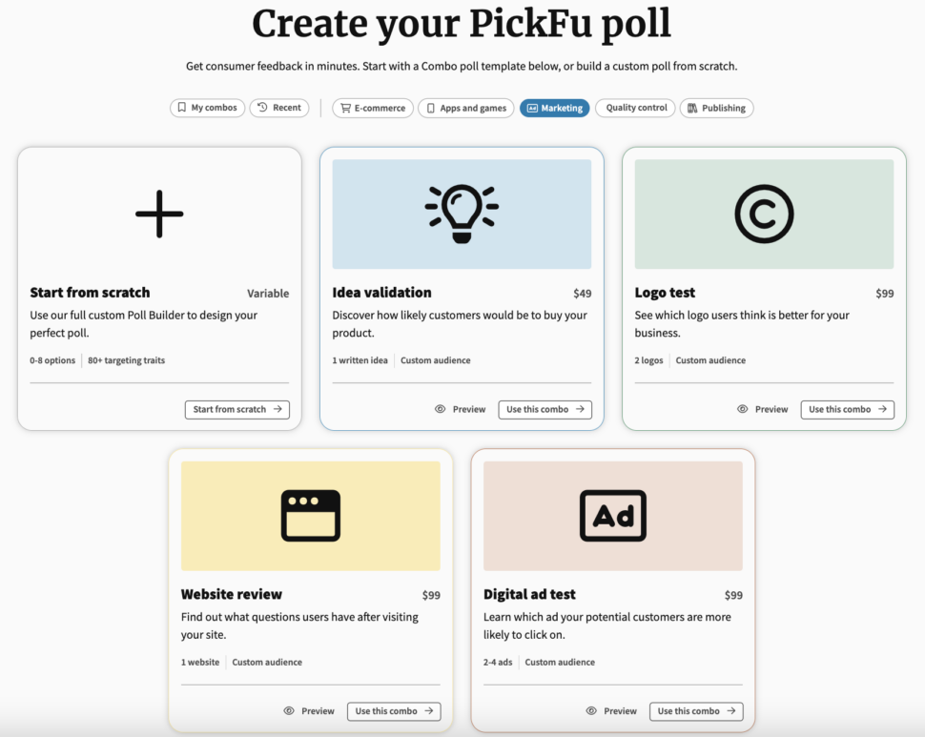This screenshot has width=925, height=737.
Task: Click the browser window icon on Website review
Action: tap(310, 515)
